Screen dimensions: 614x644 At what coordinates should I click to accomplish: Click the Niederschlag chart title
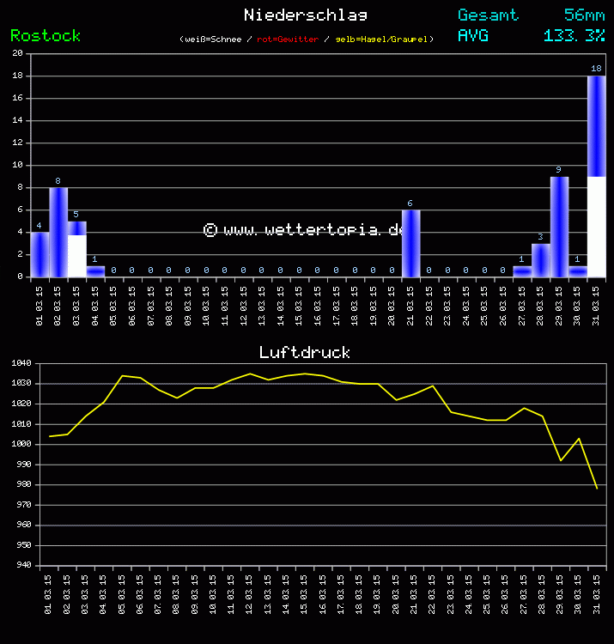click(306, 15)
